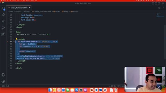Image resolution: width=166 pixels, height=93 pixels.
Task: Collapse the function fold arrow on line 23
Action: point(14,42)
